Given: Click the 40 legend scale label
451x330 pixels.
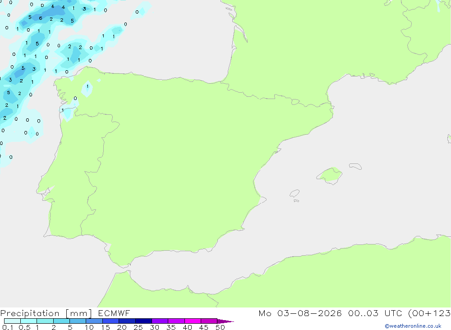Looking at the screenshot, I should coord(188,327).
